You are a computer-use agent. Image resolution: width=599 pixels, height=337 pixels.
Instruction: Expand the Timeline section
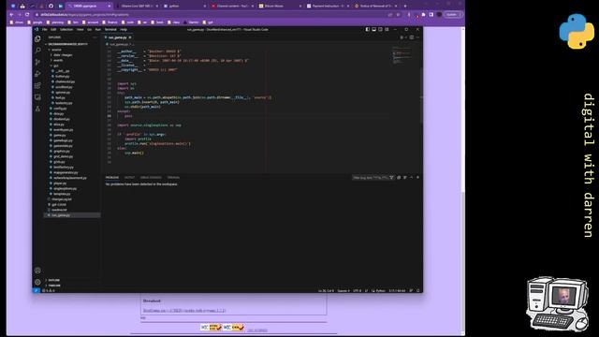coord(54,286)
